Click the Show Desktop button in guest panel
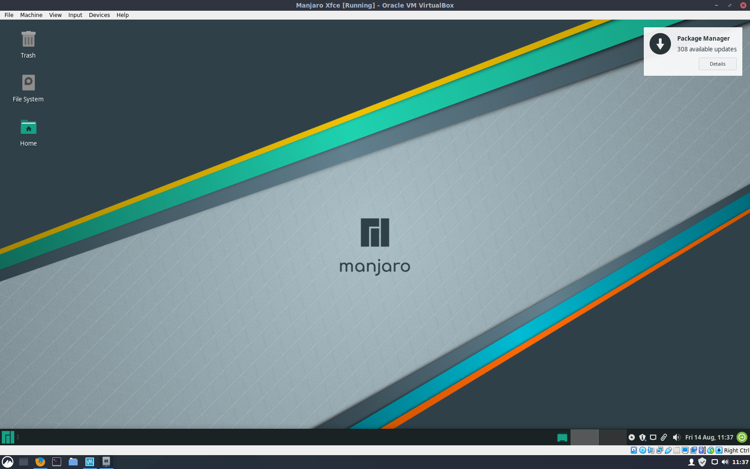Screen dimensions: 750x469 pyautogui.click(x=562, y=438)
